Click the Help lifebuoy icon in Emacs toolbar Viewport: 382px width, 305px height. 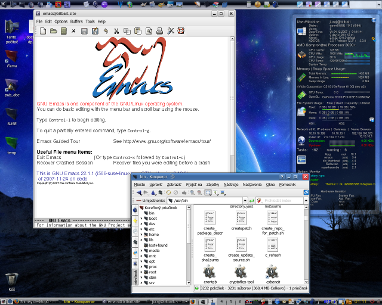(x=181, y=31)
